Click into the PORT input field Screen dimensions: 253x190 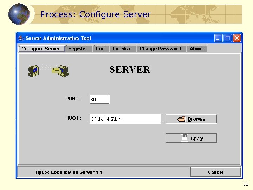coord(99,99)
